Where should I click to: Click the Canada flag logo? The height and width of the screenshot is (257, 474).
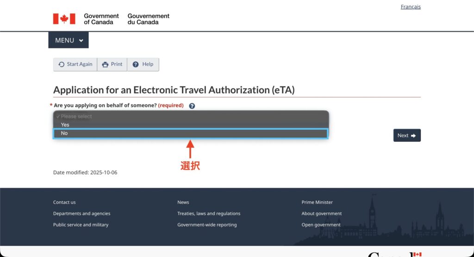[x=64, y=19]
